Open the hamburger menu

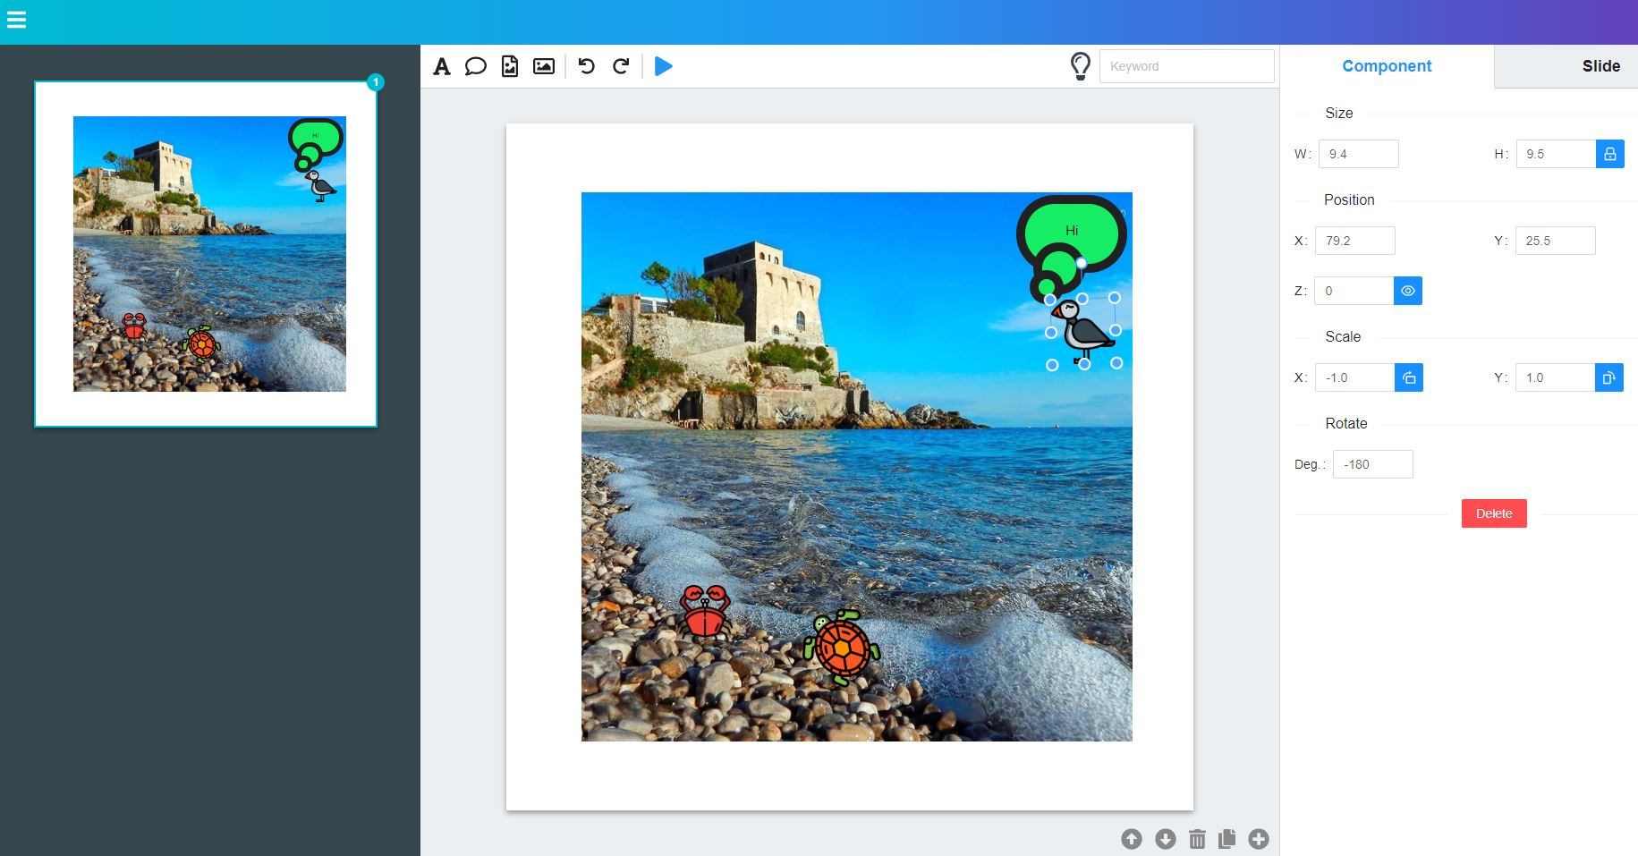(x=16, y=20)
